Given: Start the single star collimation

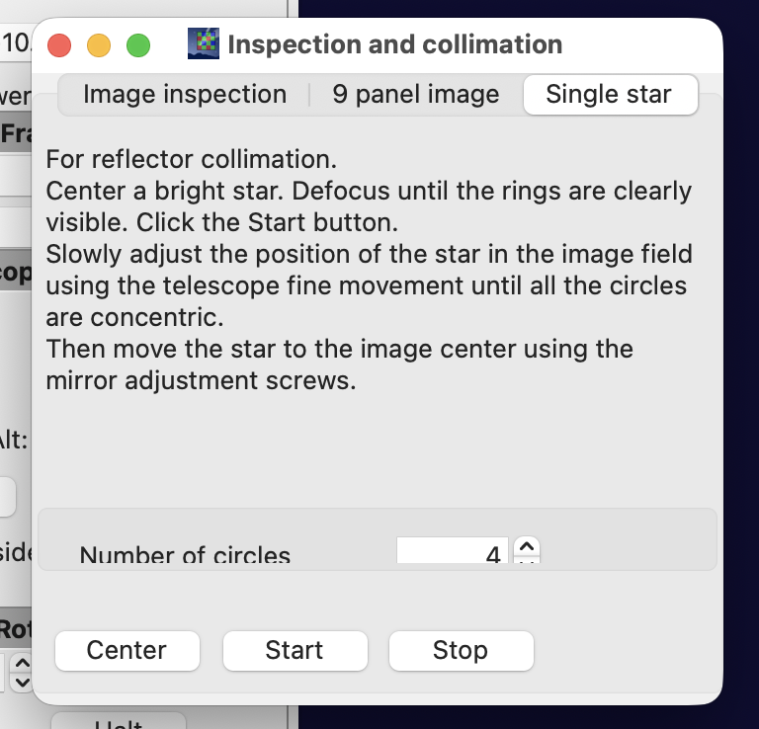Looking at the screenshot, I should pyautogui.click(x=295, y=650).
